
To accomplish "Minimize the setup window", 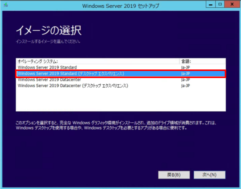I will pos(211,4).
